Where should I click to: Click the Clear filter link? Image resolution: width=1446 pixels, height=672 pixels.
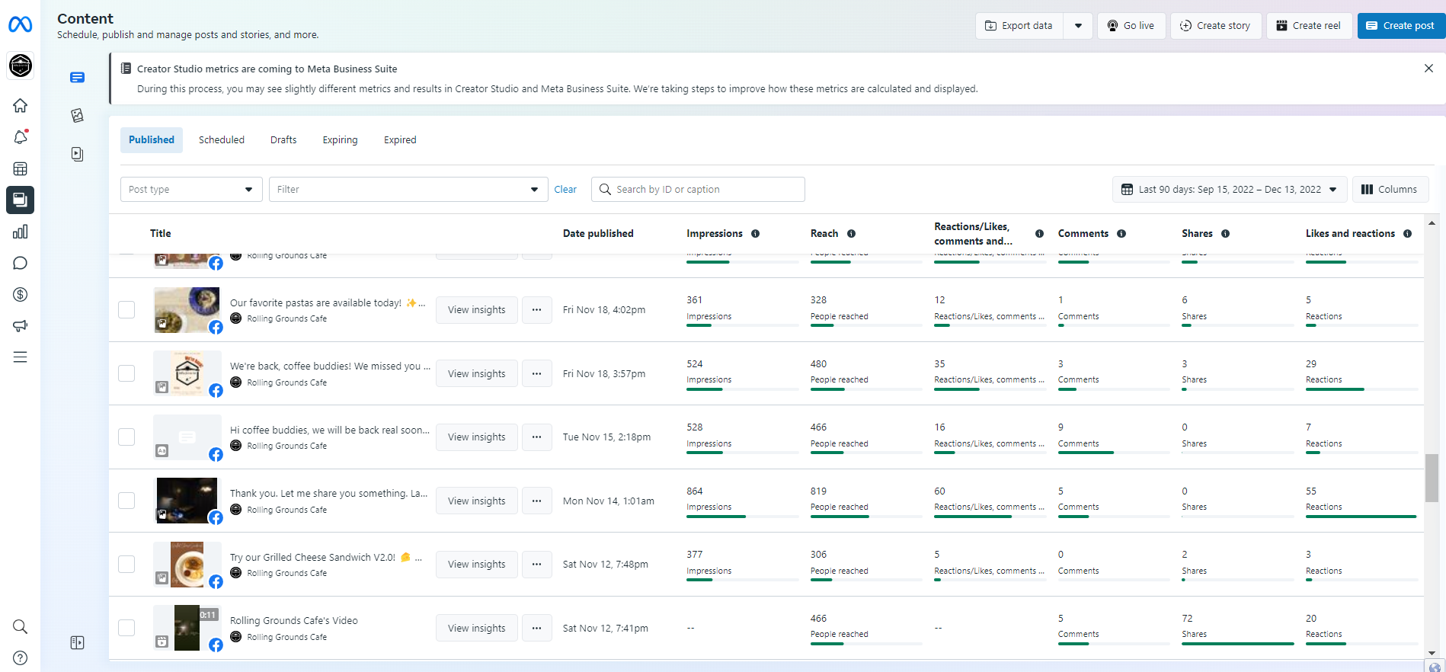click(565, 190)
